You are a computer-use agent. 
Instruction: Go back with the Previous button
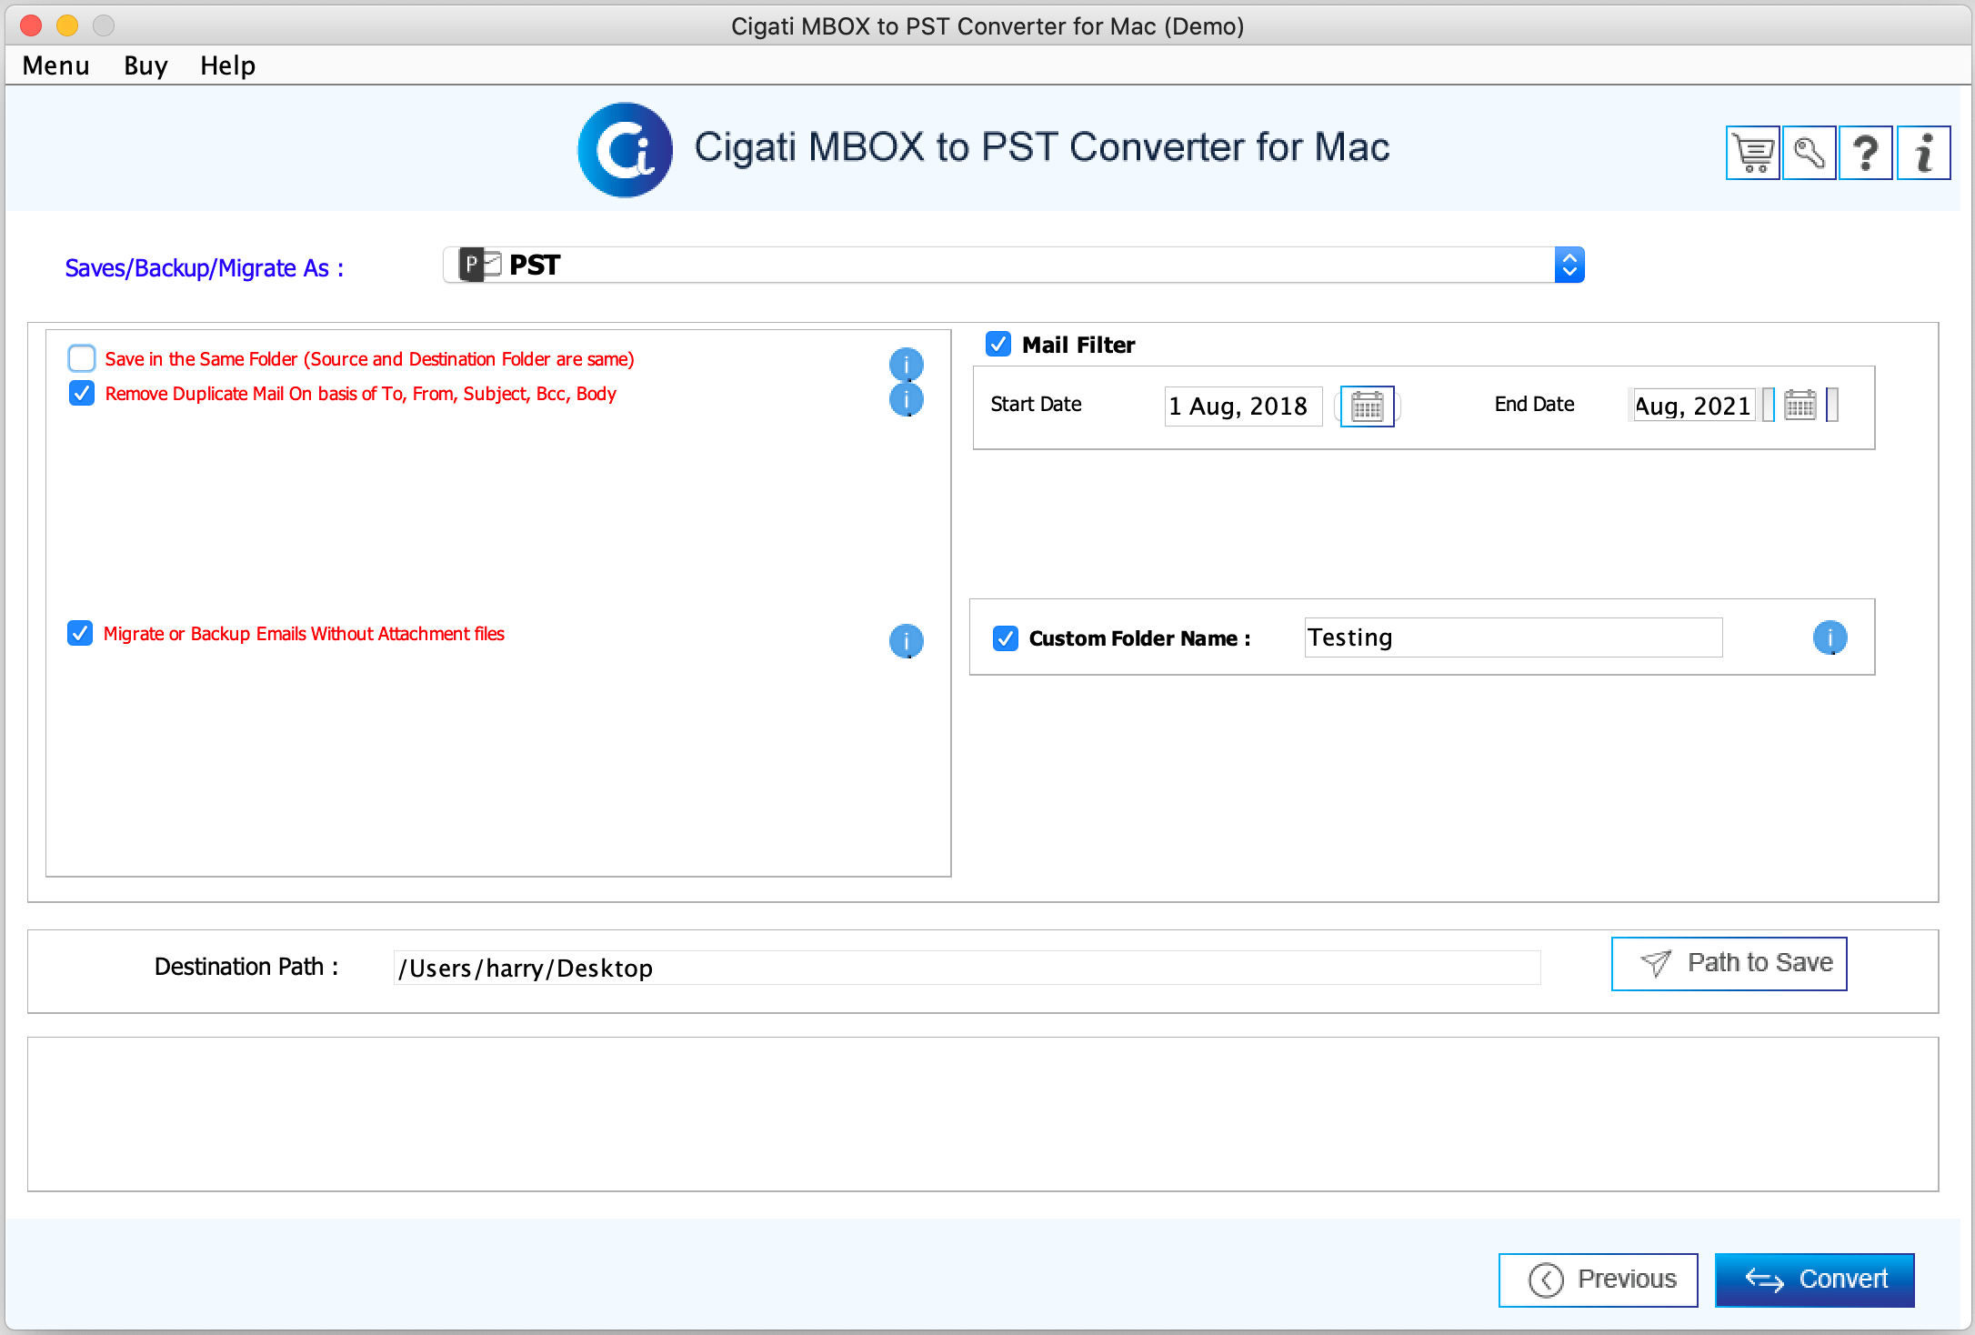(1598, 1280)
